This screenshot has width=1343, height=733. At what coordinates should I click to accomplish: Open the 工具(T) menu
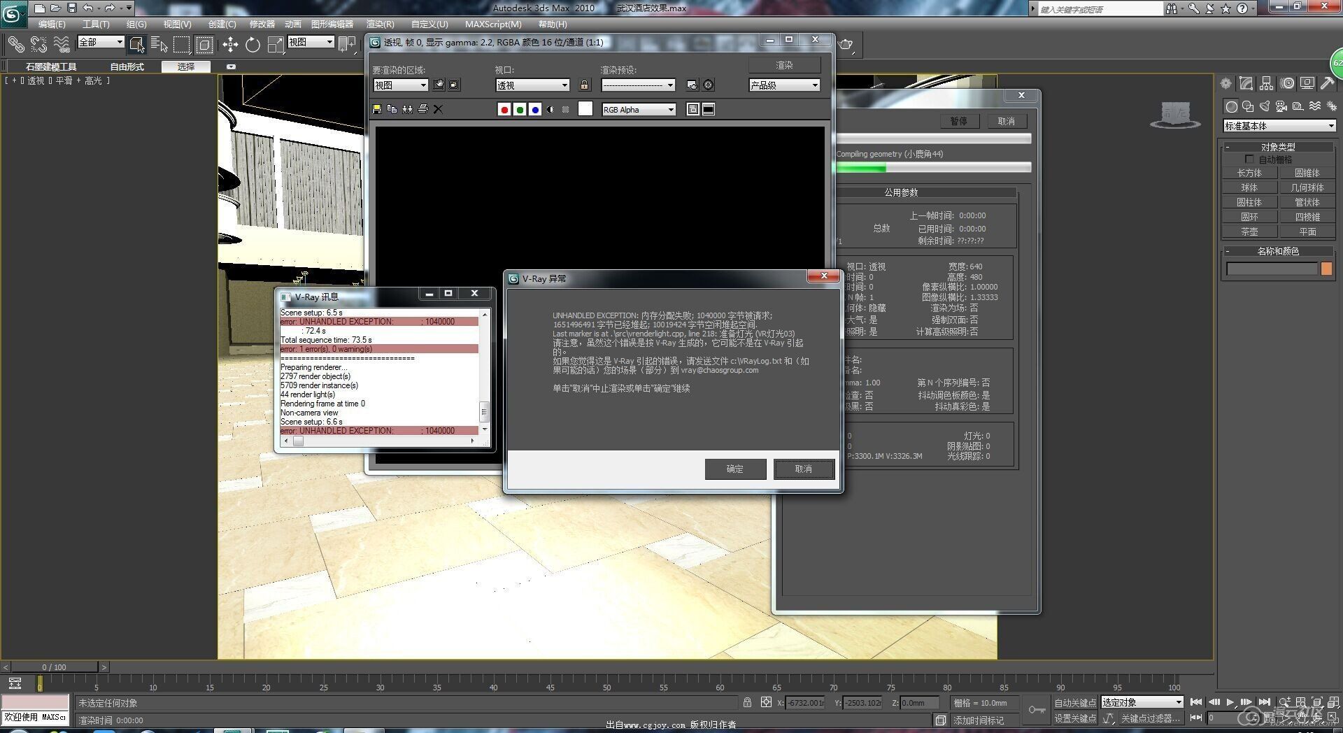point(96,24)
